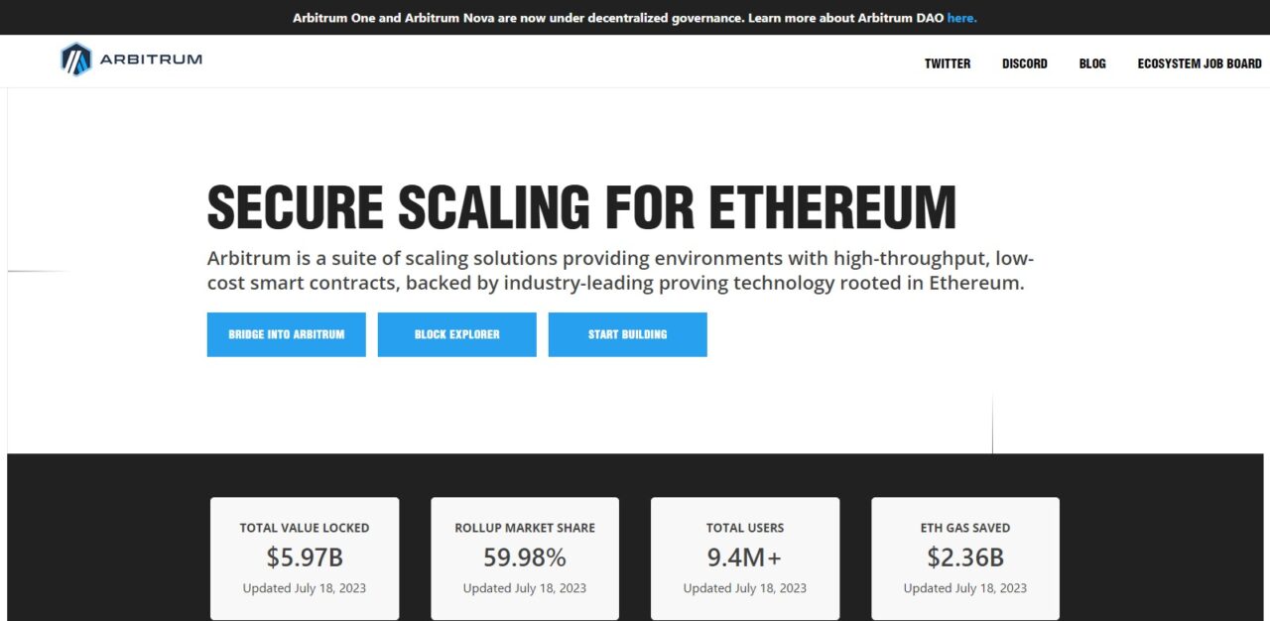Click the ARBITRUM wordmark in header
The width and height of the screenshot is (1270, 621).
tap(150, 60)
